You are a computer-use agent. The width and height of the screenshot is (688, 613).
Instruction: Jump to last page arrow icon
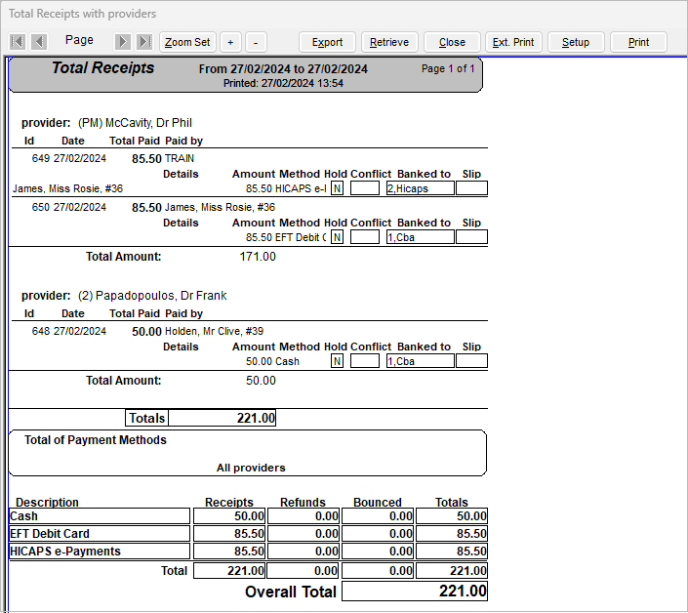point(144,42)
